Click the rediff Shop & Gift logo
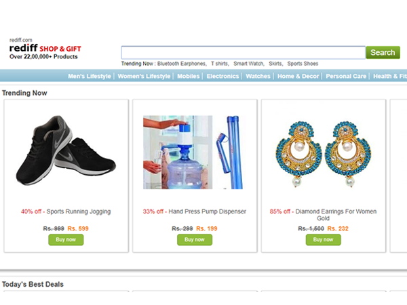407x305 pixels. [x=45, y=49]
